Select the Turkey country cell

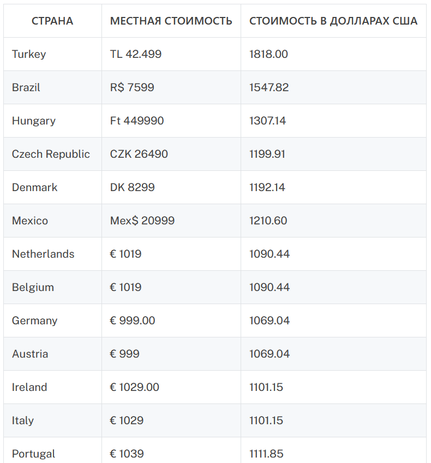pos(29,54)
